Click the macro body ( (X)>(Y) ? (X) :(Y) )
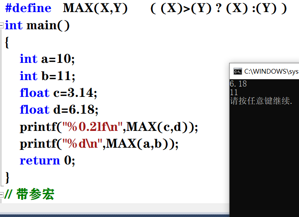Viewport: 299px width, 217px height. click(x=218, y=8)
